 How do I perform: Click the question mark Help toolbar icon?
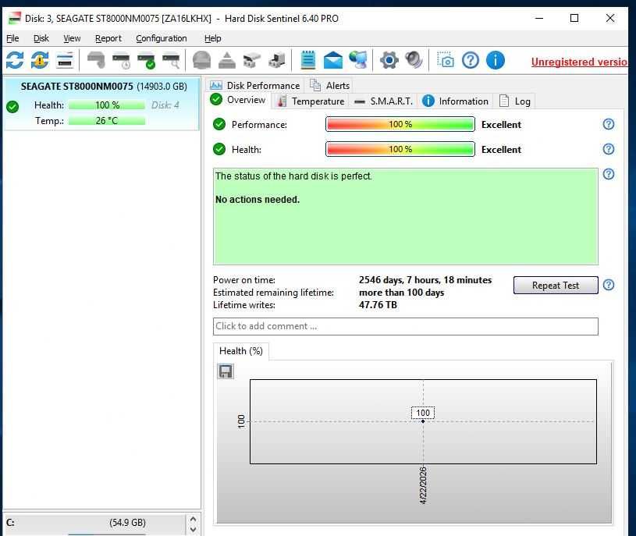pyautogui.click(x=471, y=60)
